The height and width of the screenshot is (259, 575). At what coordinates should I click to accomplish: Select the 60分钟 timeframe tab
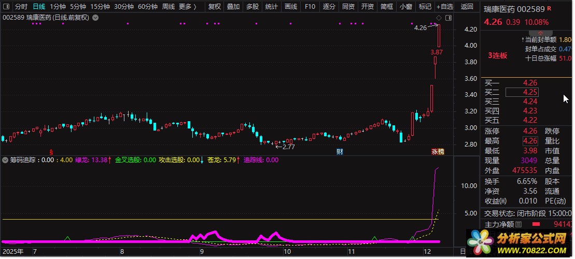[148, 7]
